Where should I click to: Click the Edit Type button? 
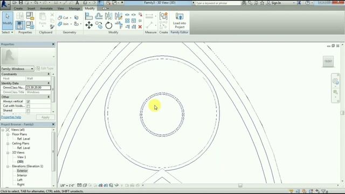pyautogui.click(x=45, y=68)
